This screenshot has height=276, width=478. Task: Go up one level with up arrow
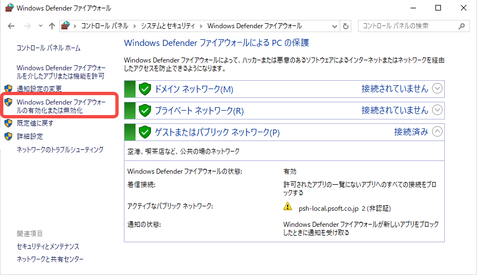[x=52, y=26]
